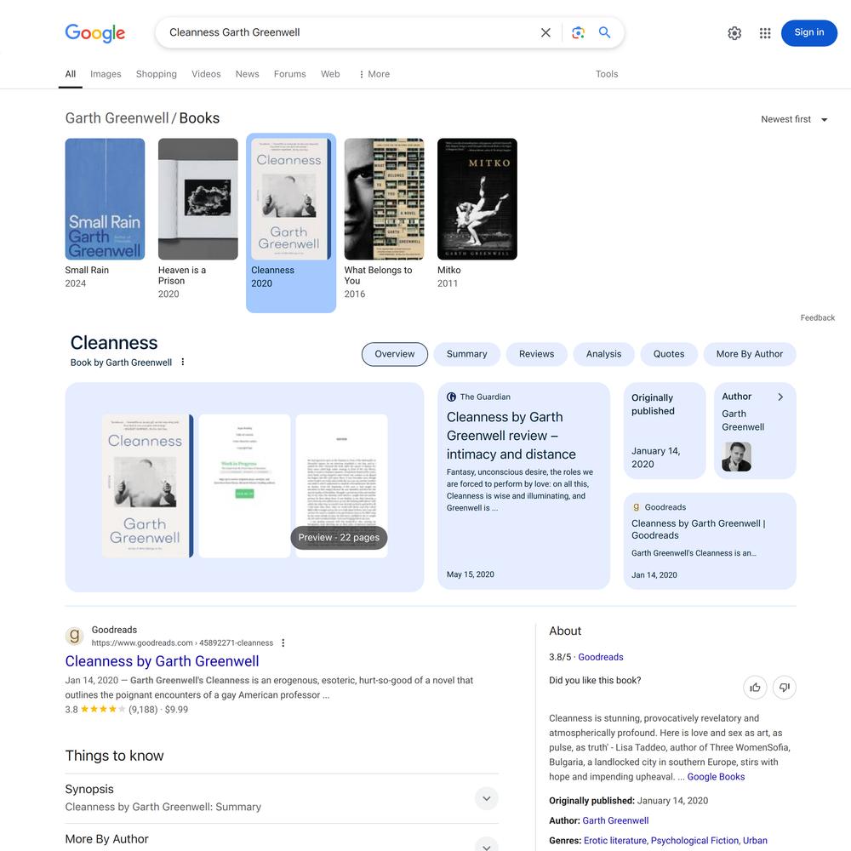This screenshot has width=851, height=851.
Task: Select the Small Rain book cover
Action: coord(105,199)
